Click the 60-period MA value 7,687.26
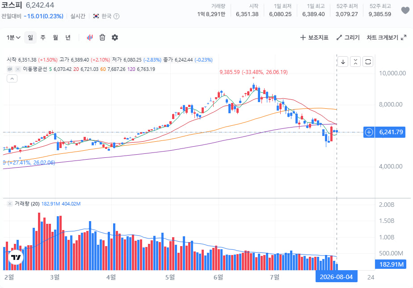The height and width of the screenshot is (288, 413). [x=116, y=69]
